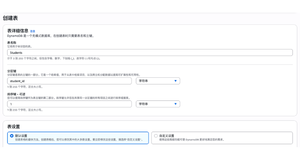
Task: Click the character-limit hint under the 表名称 field
Action: [54, 58]
